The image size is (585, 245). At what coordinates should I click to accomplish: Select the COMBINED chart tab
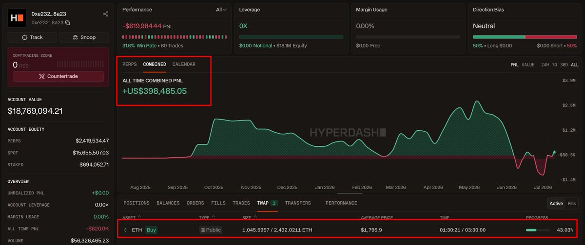(x=155, y=64)
